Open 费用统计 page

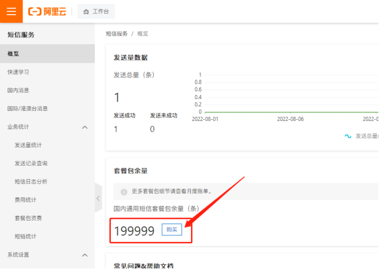tap(25, 200)
